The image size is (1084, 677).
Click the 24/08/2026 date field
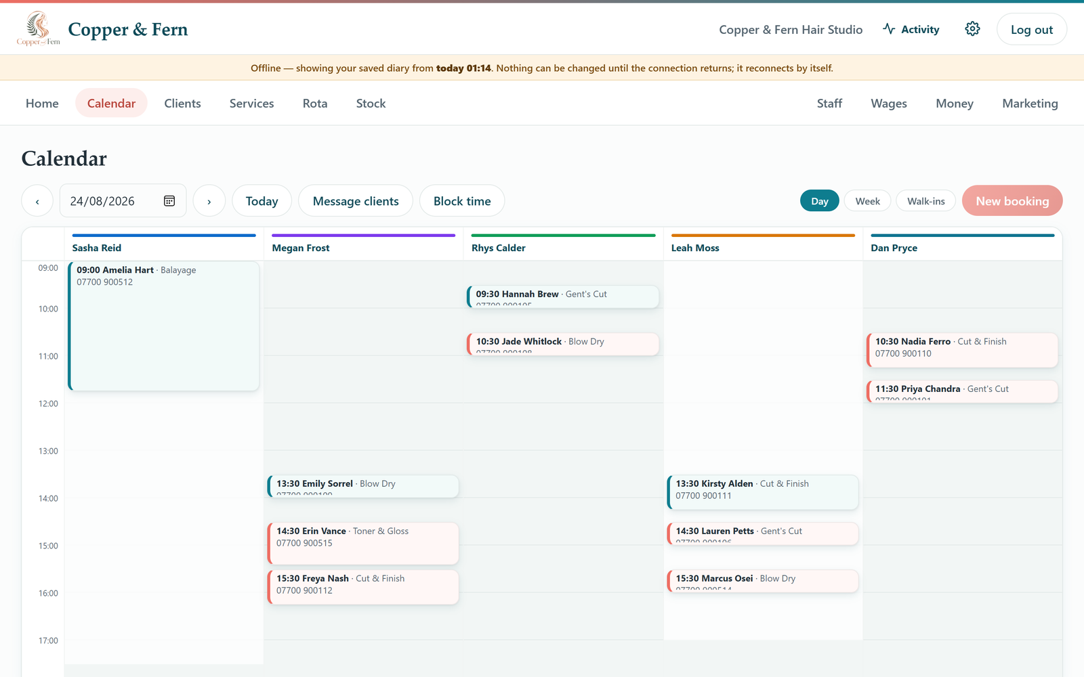pos(123,201)
